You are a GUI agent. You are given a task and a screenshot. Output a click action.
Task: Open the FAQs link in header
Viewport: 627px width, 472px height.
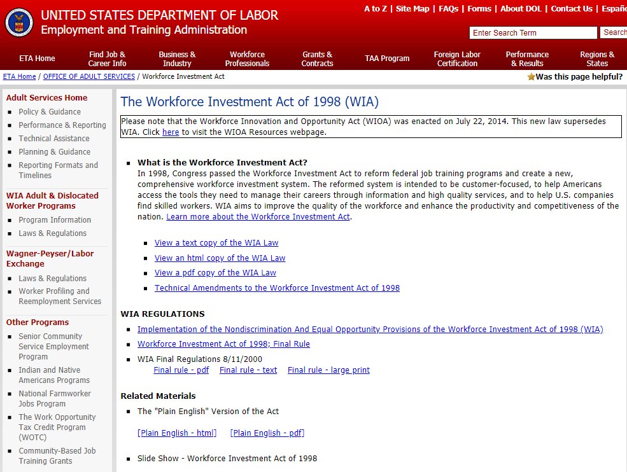point(448,9)
